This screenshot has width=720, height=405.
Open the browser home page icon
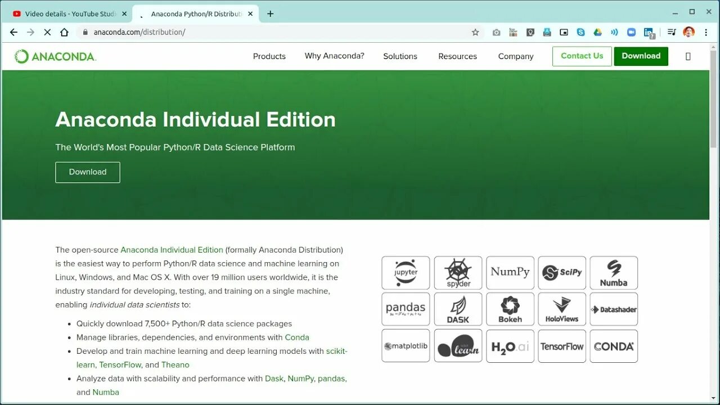coord(64,32)
